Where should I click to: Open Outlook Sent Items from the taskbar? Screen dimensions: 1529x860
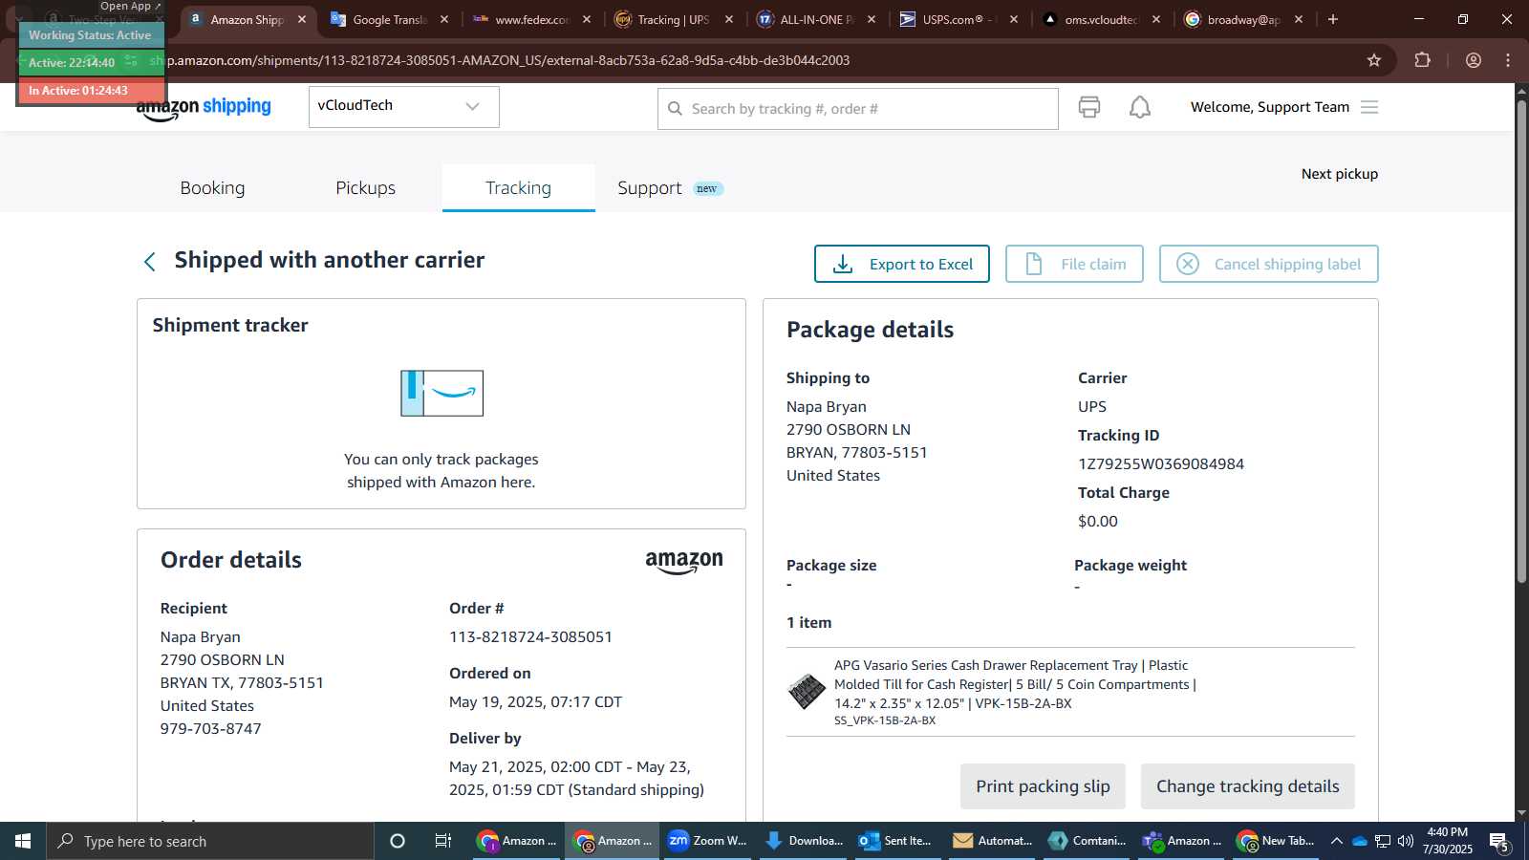coord(896,841)
